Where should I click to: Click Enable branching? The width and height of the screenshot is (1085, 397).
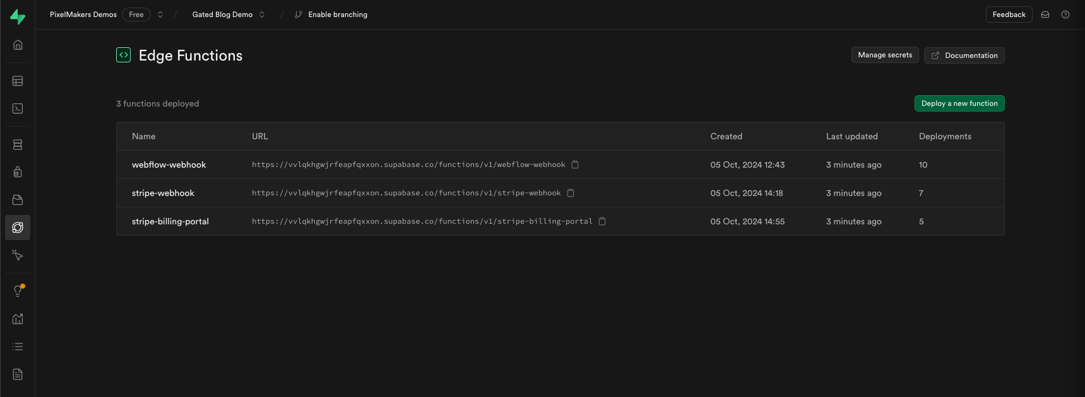point(331,14)
